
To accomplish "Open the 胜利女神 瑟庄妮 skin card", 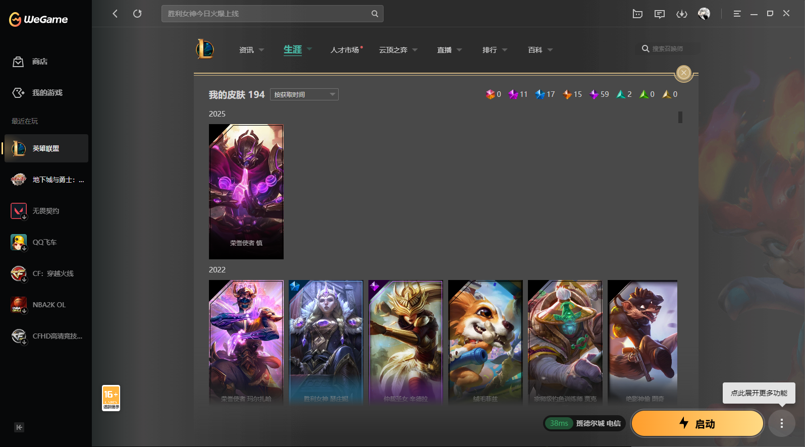I will [326, 343].
